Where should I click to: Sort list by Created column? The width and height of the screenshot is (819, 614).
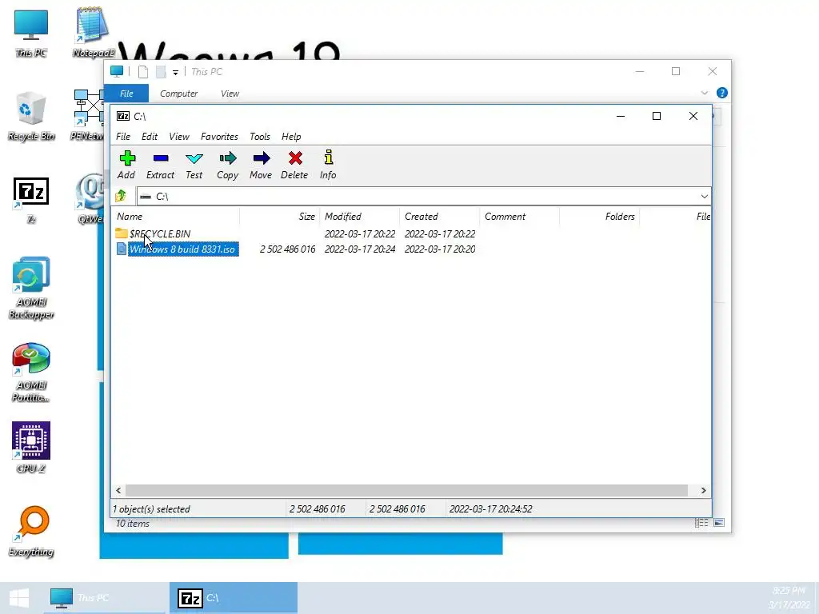point(439,216)
